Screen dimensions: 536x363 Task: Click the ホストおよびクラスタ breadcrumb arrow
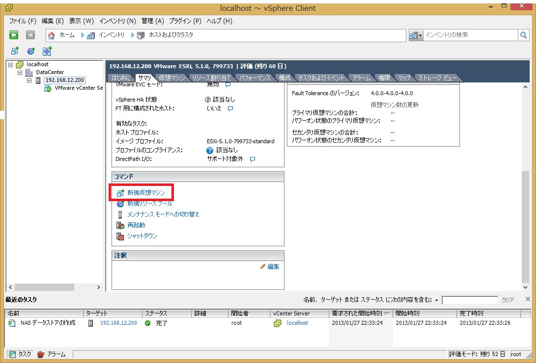[x=133, y=35]
